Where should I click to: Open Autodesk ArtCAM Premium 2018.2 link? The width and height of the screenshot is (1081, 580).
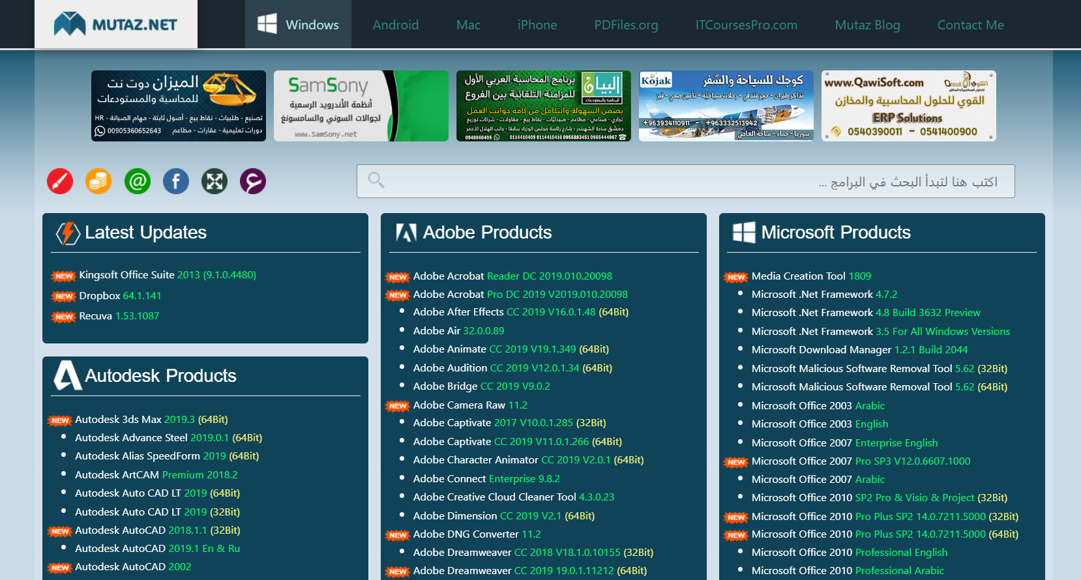tap(156, 475)
